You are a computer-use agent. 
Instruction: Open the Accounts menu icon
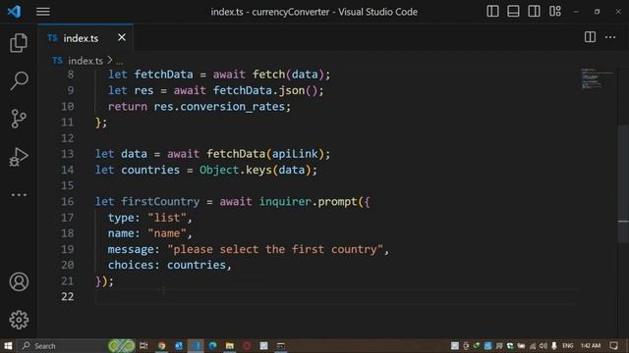click(x=19, y=281)
